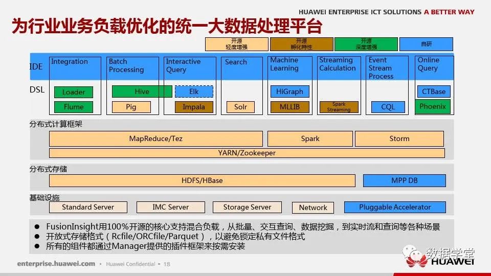
Task: Click the 分布式存储 section label
Action: pos(48,169)
